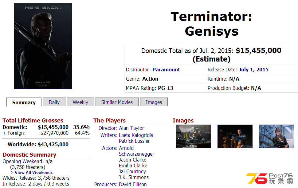Viewport: 298px width, 188px height.
Task: Select the Production Budget N/A cell
Action: (252, 88)
